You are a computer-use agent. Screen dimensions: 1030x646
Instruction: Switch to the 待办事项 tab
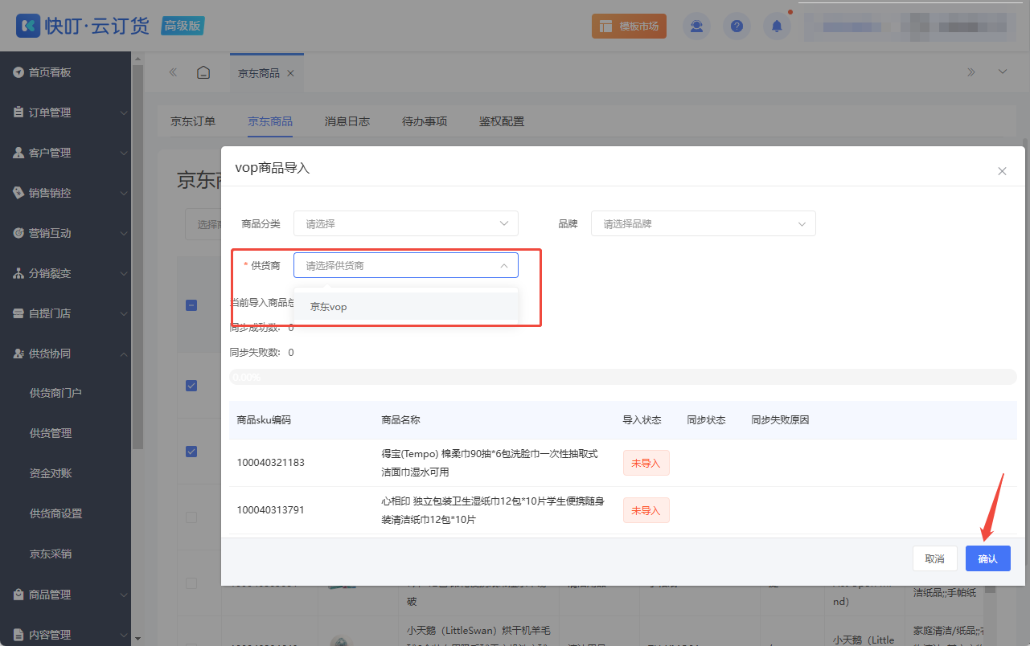point(425,122)
